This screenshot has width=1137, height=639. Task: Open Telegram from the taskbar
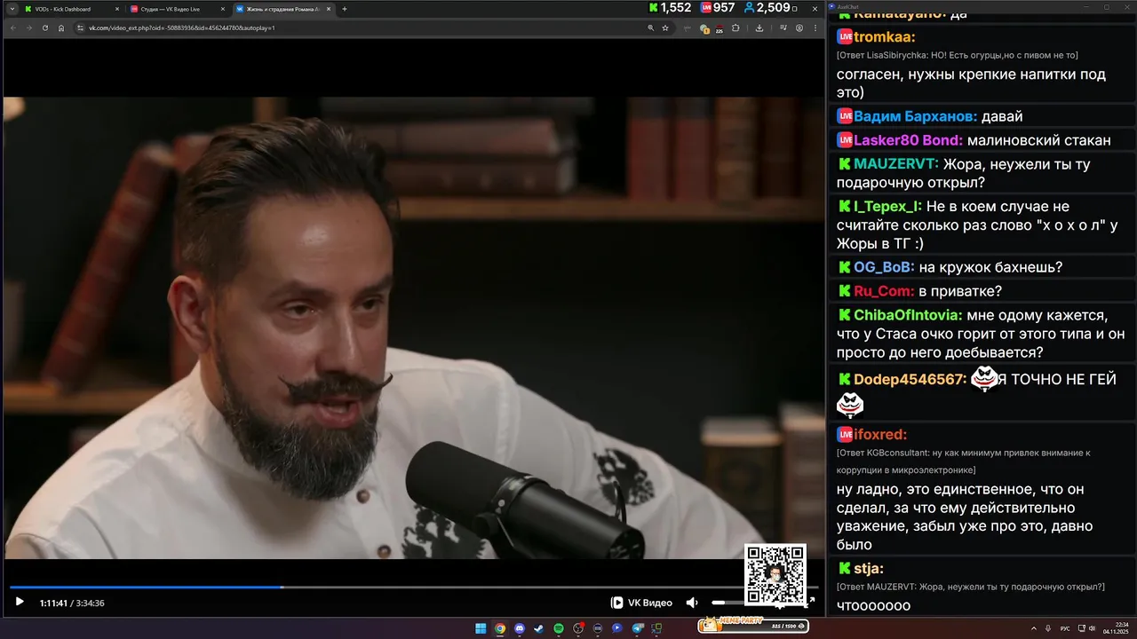coord(637,628)
